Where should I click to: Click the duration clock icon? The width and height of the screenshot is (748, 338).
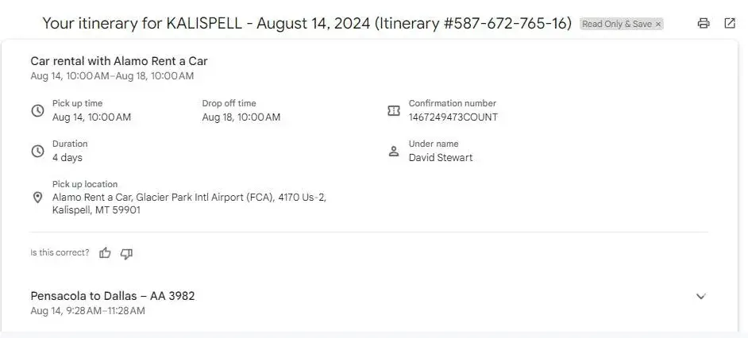37,151
